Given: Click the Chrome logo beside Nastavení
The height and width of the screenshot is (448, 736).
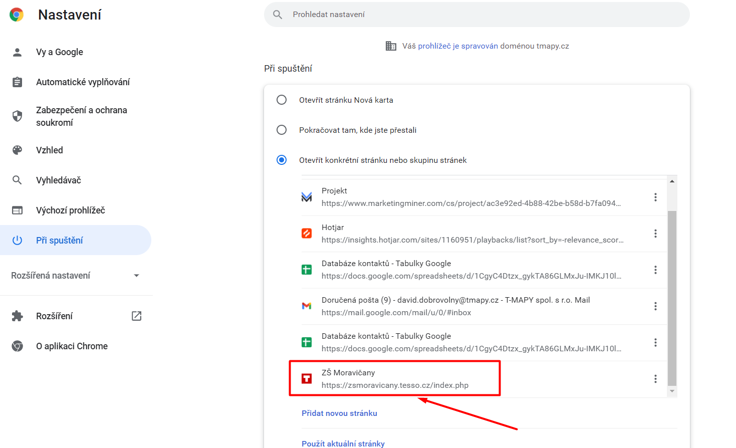Looking at the screenshot, I should point(17,15).
